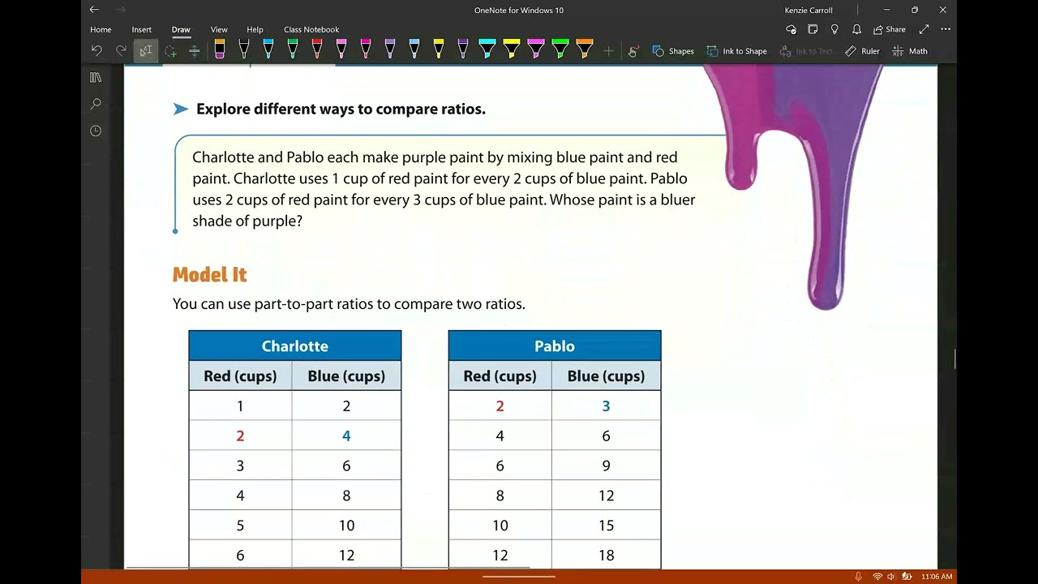Pick the yellow pen

438,49
